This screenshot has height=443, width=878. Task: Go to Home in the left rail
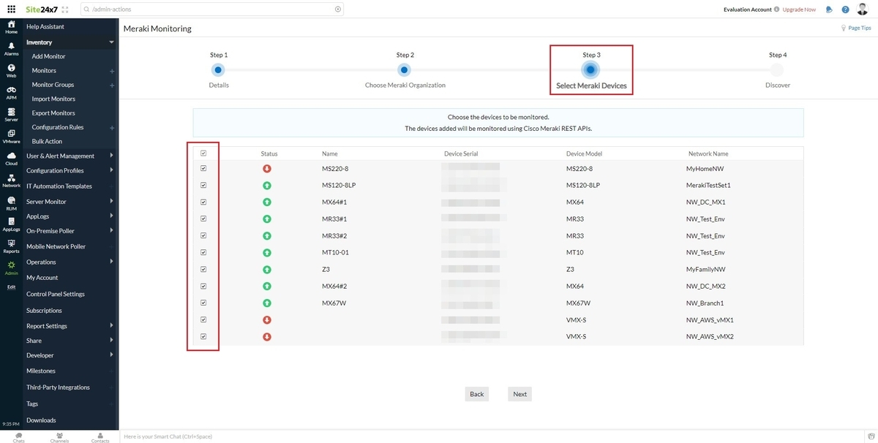11,27
